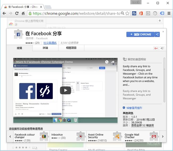Click the zoom magnifier icon in address bar
This screenshot has width=173, height=151.
pyautogui.click(x=122, y=13)
